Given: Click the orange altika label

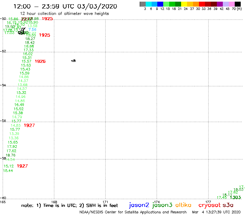Looking at the screenshot, I should 183,205.
